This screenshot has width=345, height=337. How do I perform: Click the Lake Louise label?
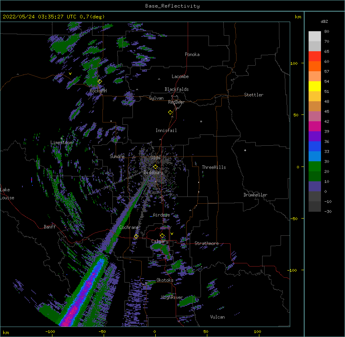7,194
